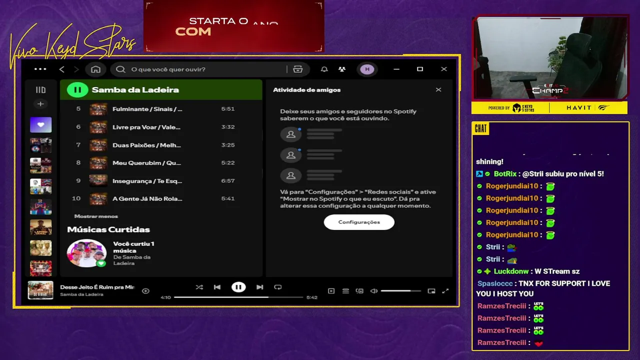Click Luckdonw username in chat
This screenshot has width=640, height=360.
click(511, 271)
